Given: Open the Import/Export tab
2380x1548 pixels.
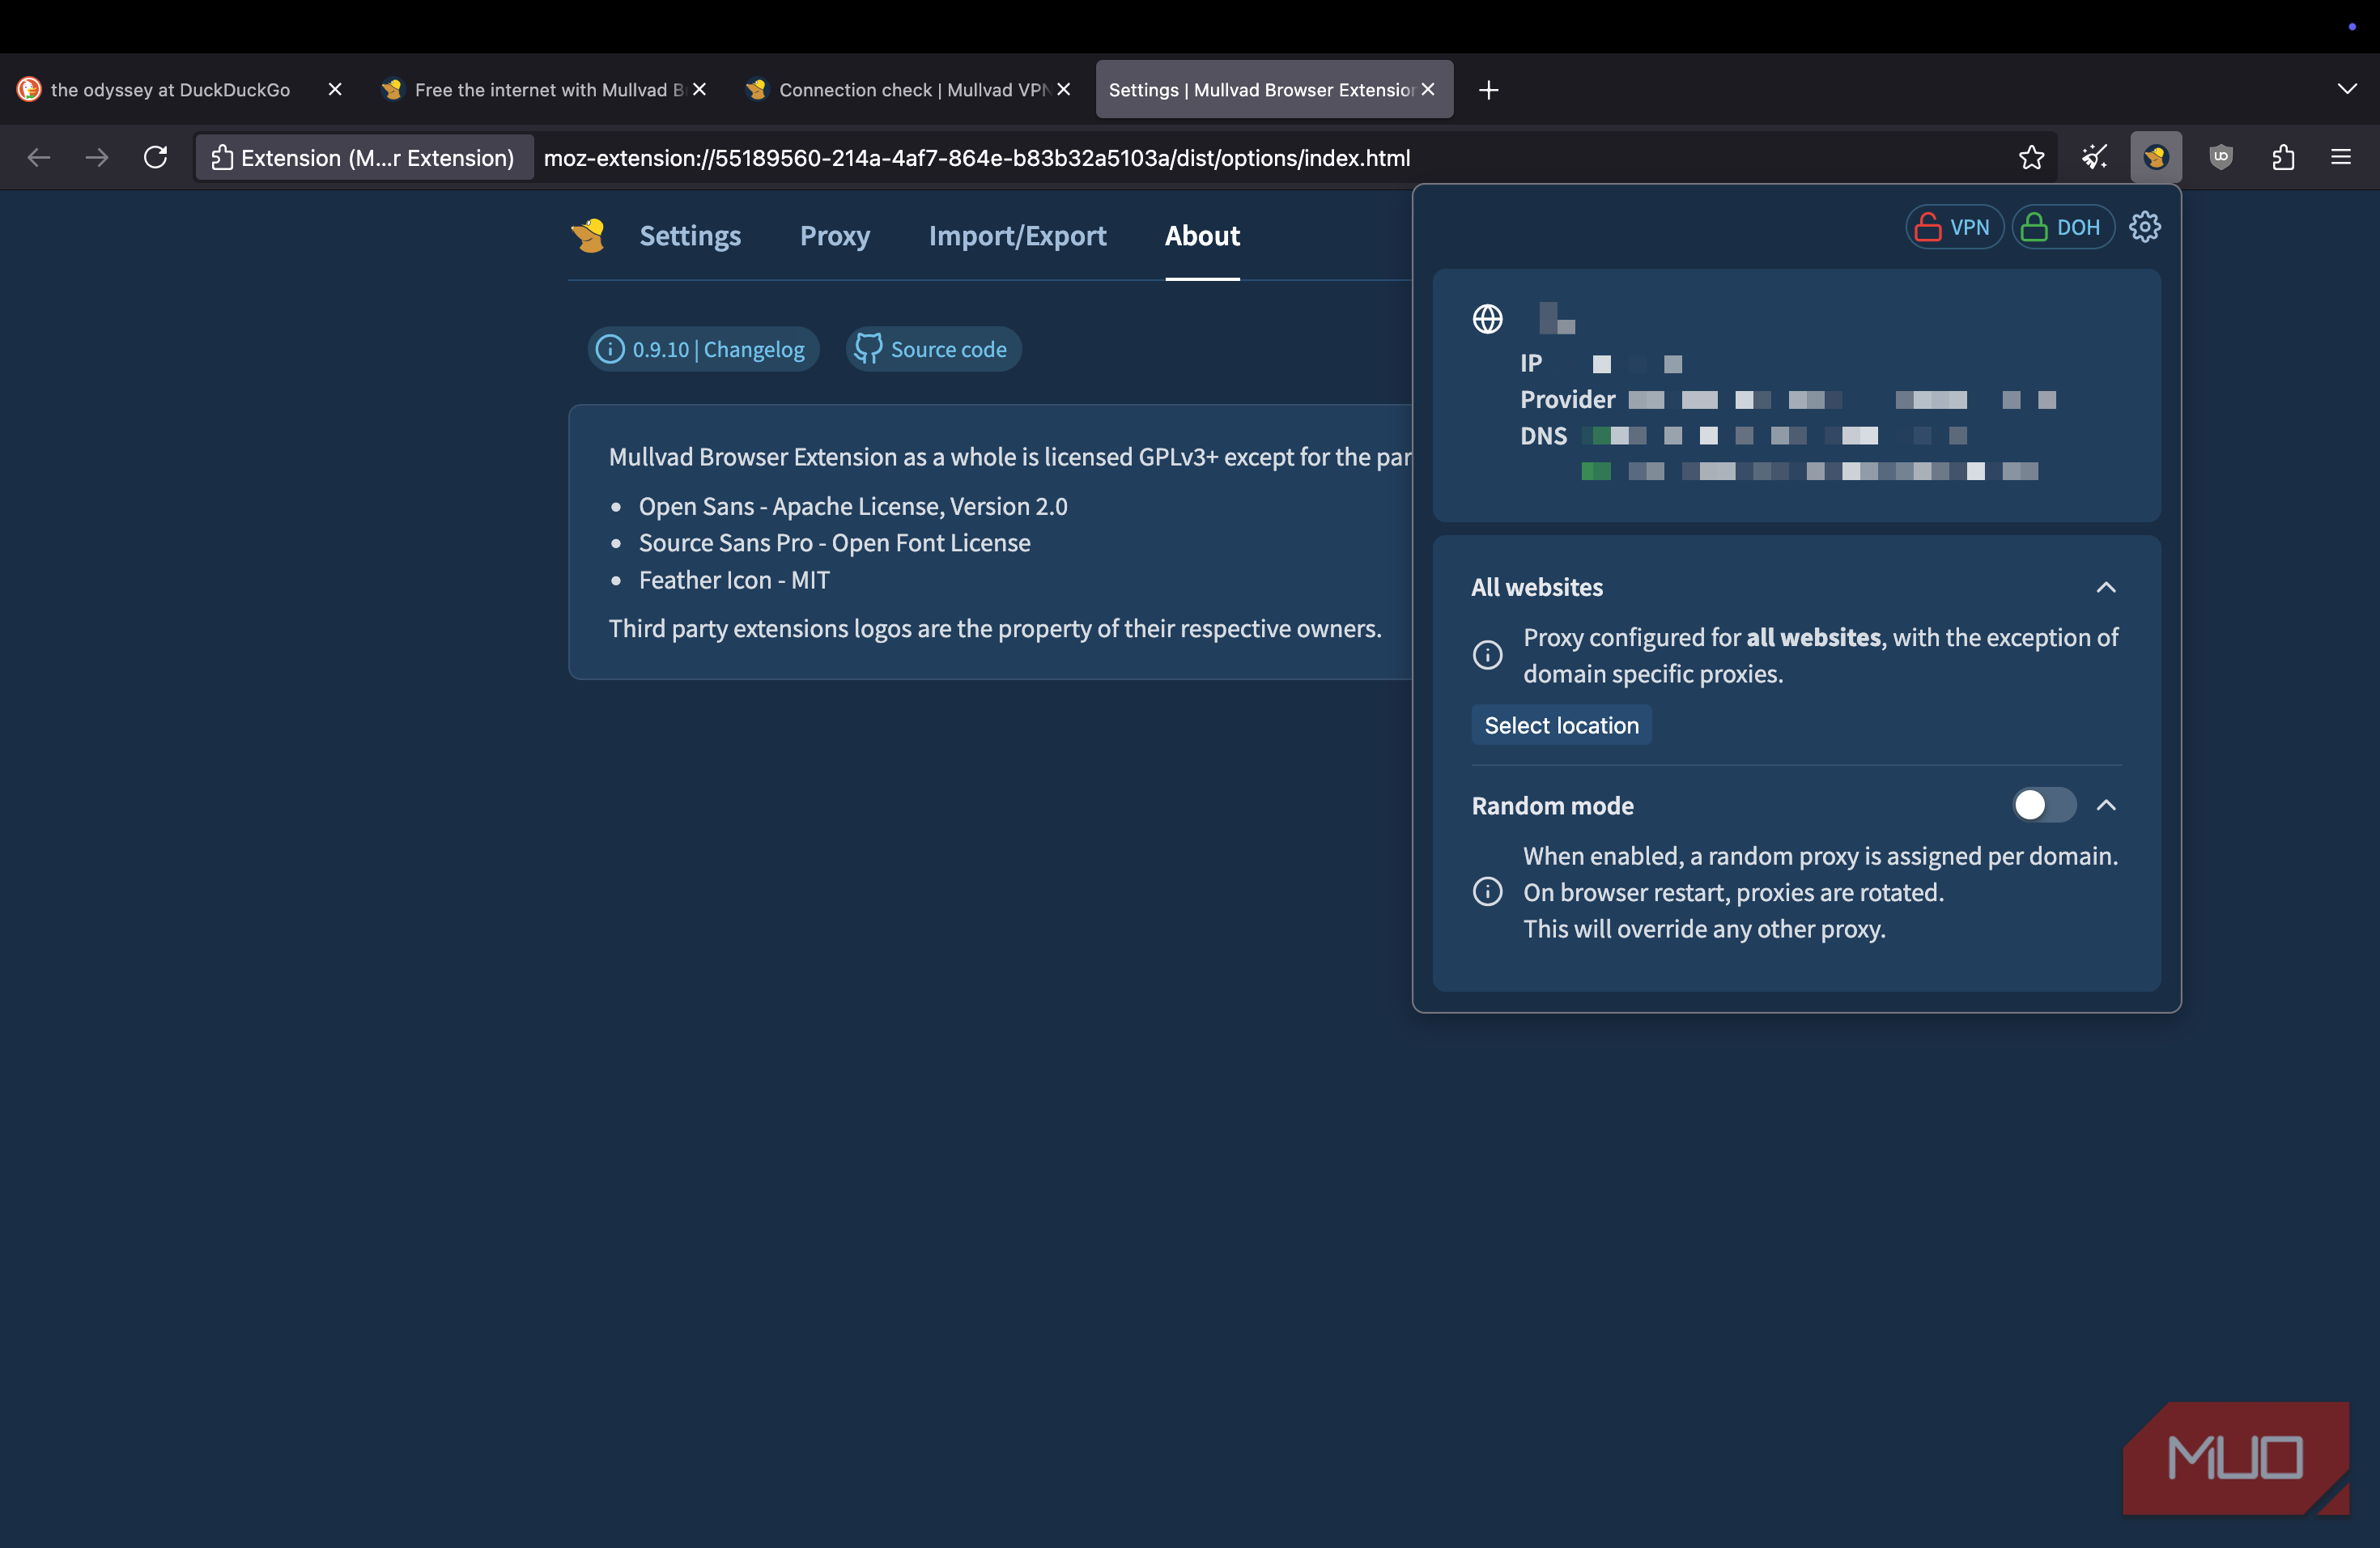Looking at the screenshot, I should [x=1017, y=236].
